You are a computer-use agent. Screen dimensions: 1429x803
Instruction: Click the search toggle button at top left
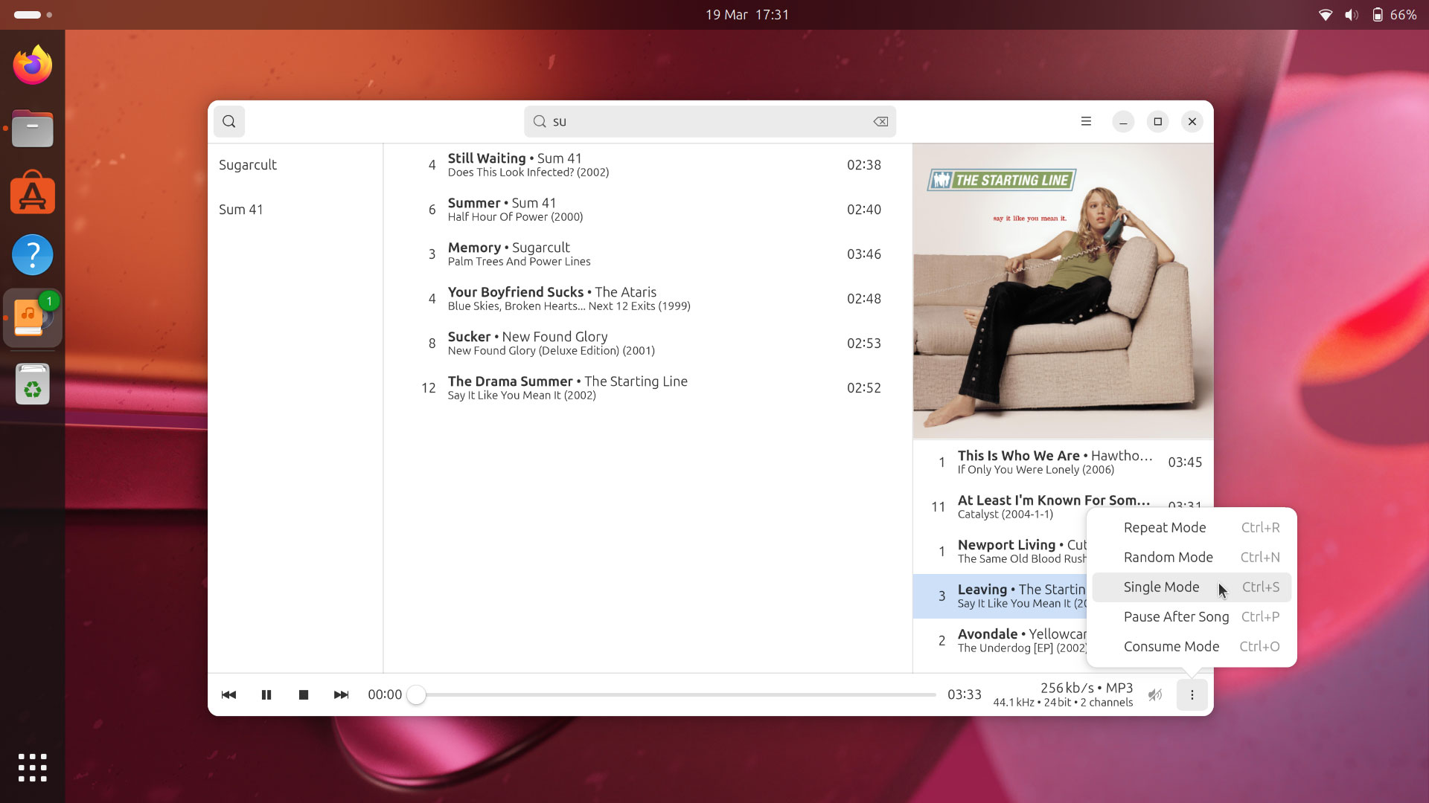coord(229,121)
